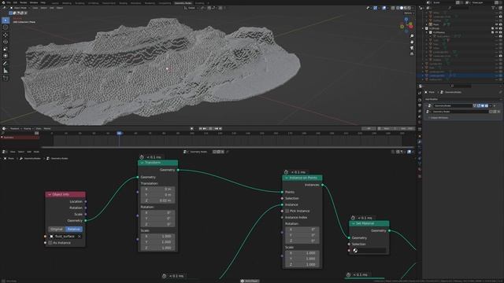Open the outliner filter funnel
The width and height of the screenshot is (504, 283).
(x=494, y=8)
